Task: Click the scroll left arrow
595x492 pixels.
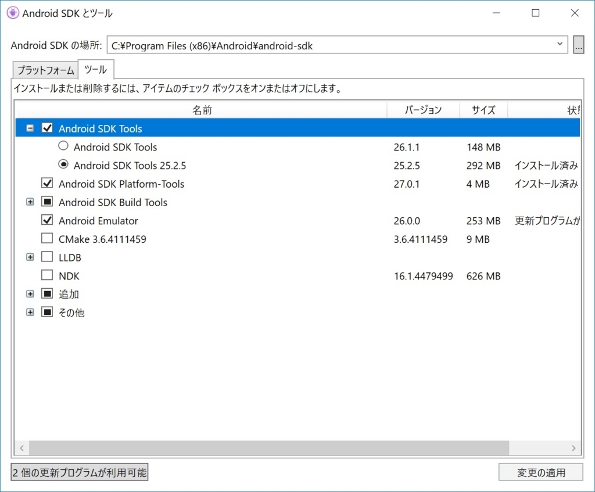Action: 22,448
